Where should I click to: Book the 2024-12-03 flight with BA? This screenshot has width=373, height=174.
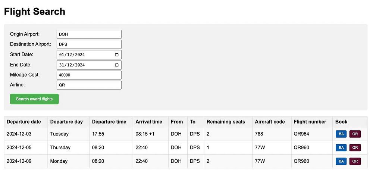(341, 134)
